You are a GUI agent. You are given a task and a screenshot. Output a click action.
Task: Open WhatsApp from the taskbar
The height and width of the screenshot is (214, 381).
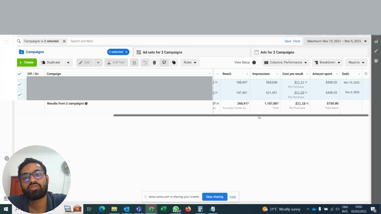pyautogui.click(x=176, y=209)
